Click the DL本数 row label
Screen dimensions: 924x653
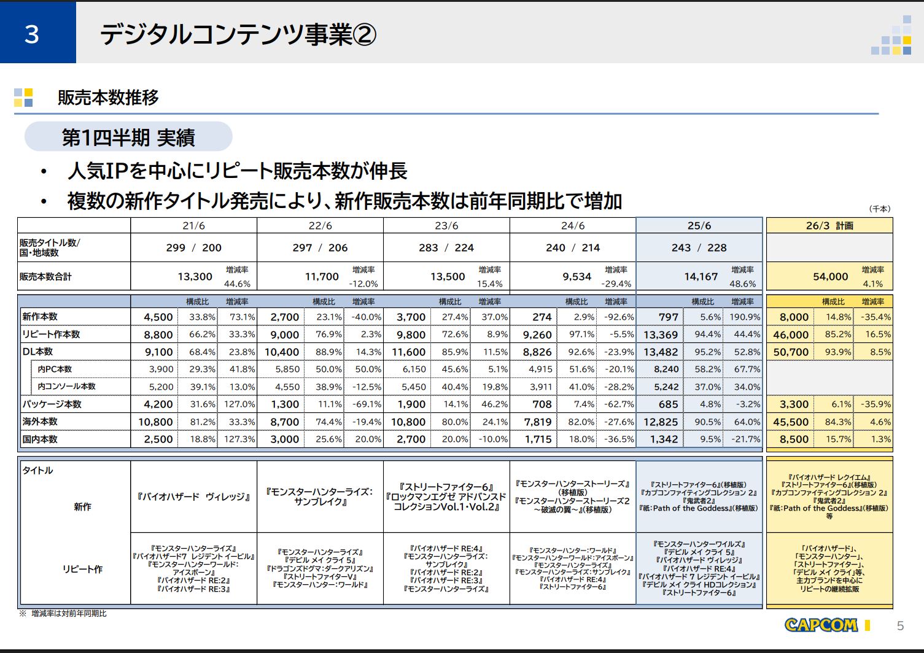pyautogui.click(x=37, y=352)
